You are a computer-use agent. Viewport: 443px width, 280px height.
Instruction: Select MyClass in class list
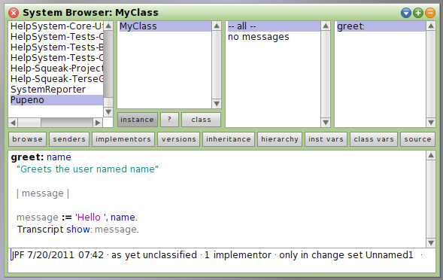pos(165,26)
